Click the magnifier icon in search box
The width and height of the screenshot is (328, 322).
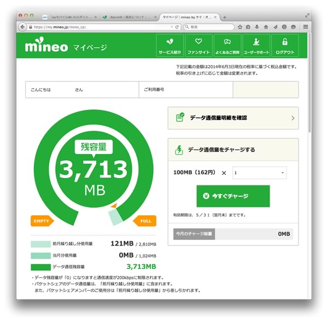pos(187,27)
